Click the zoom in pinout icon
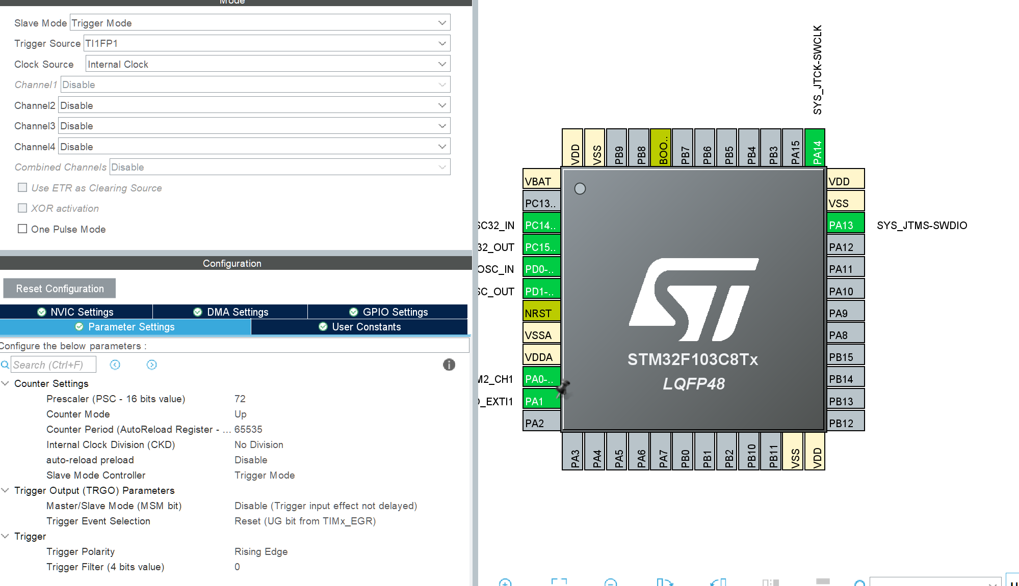 (x=505, y=582)
